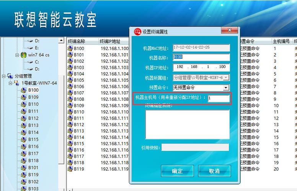Click the B116 row icon in terminal list

[x=70, y=150]
